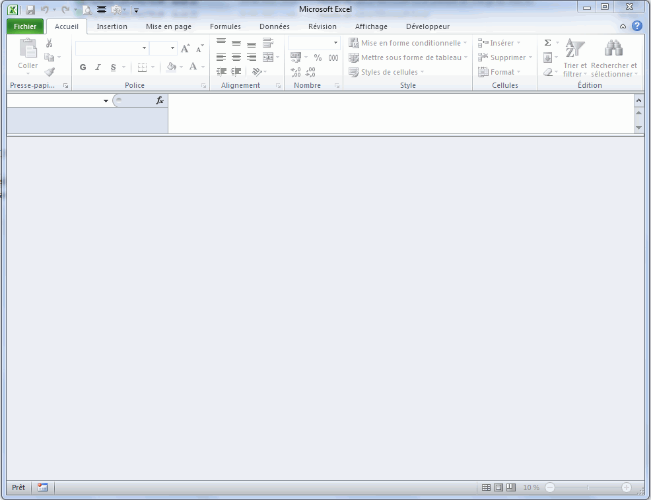
Task: Open the Fichier tab
Action: (25, 26)
